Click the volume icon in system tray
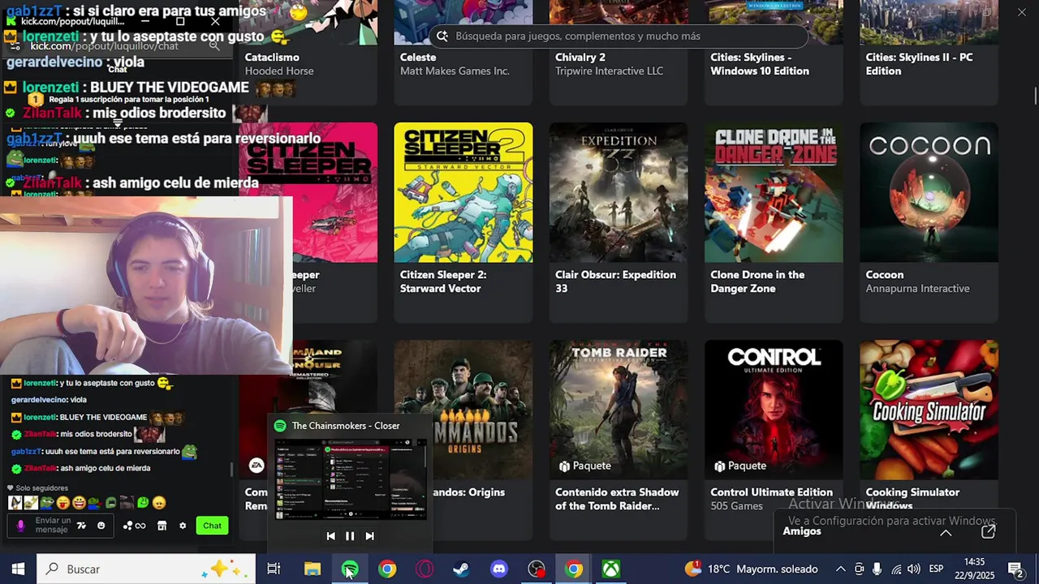This screenshot has width=1039, height=584. tap(914, 569)
